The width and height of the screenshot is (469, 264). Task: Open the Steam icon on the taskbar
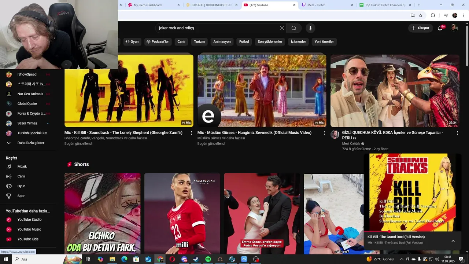point(196,259)
